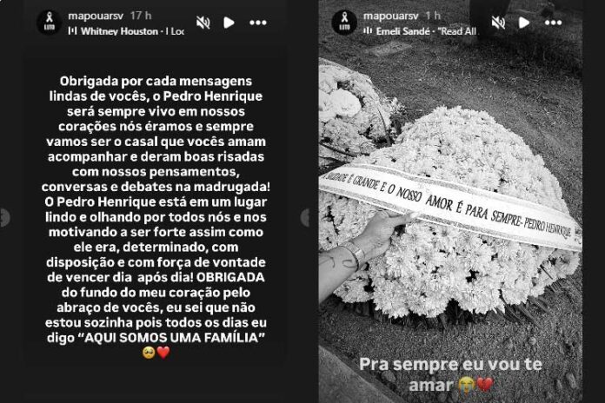Open Whitney Houston music sticker
The image size is (605, 403).
126,31
